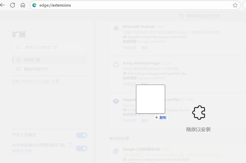Image resolution: width=246 pixels, height=163 pixels.
Task: Click the puzzle icon beside 我的扩展
Action: point(18,60)
